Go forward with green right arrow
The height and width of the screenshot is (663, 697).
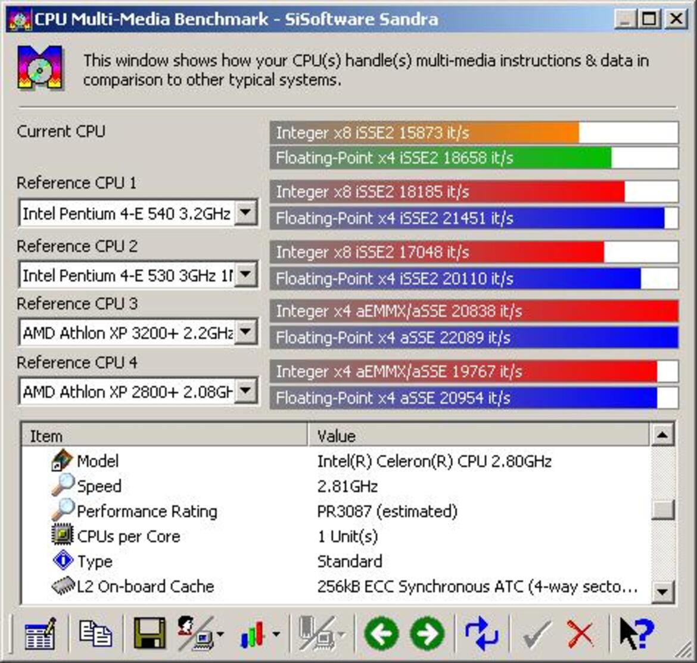427,634
